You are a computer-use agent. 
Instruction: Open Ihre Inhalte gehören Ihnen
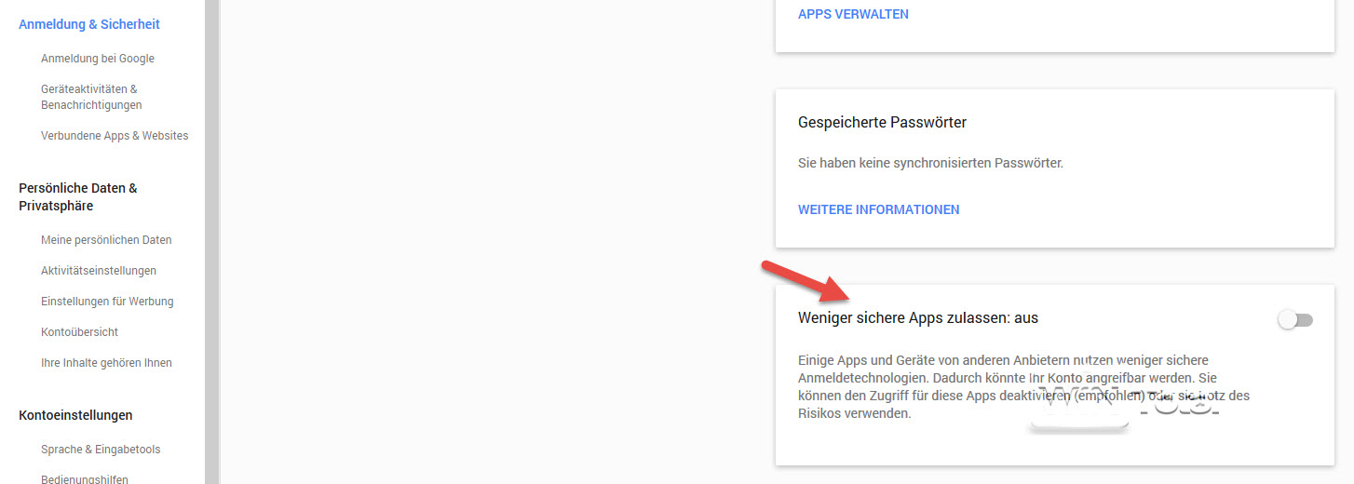click(106, 363)
